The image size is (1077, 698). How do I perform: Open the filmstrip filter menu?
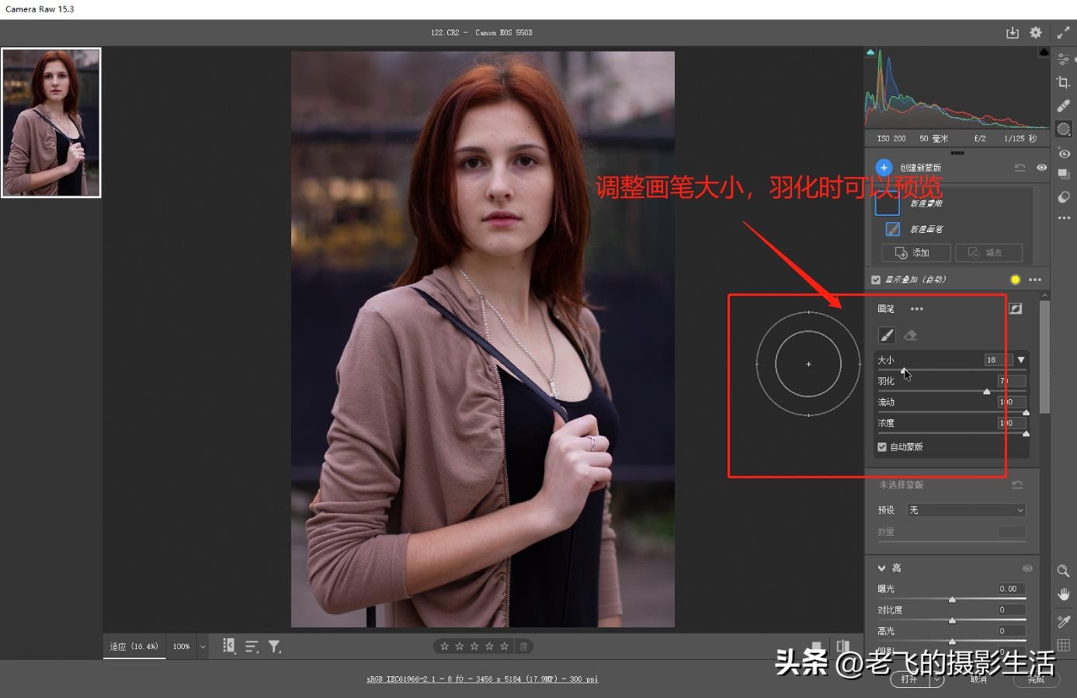273,646
